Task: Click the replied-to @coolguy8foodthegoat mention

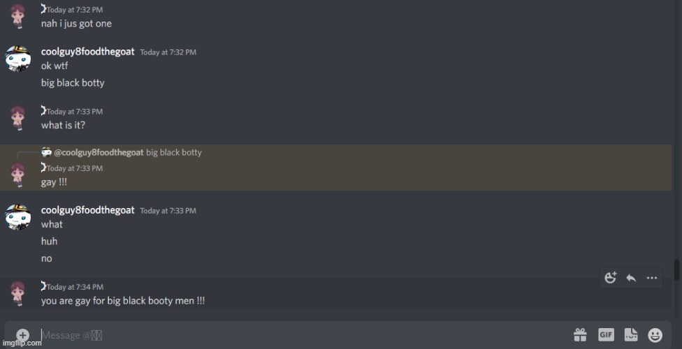Action: [x=99, y=153]
